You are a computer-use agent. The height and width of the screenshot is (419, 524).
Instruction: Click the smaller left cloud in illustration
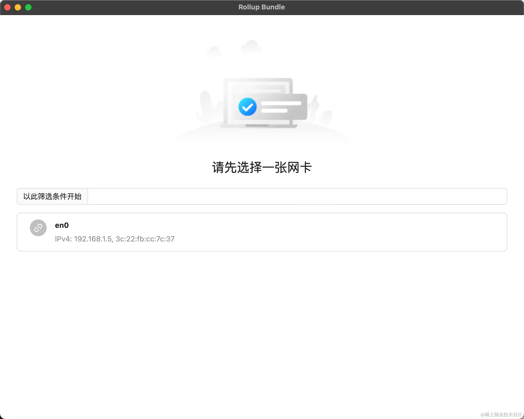pos(214,51)
